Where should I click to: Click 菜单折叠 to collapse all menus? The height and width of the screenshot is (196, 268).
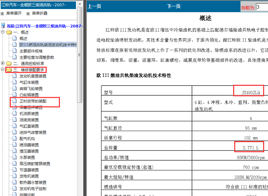40,13
